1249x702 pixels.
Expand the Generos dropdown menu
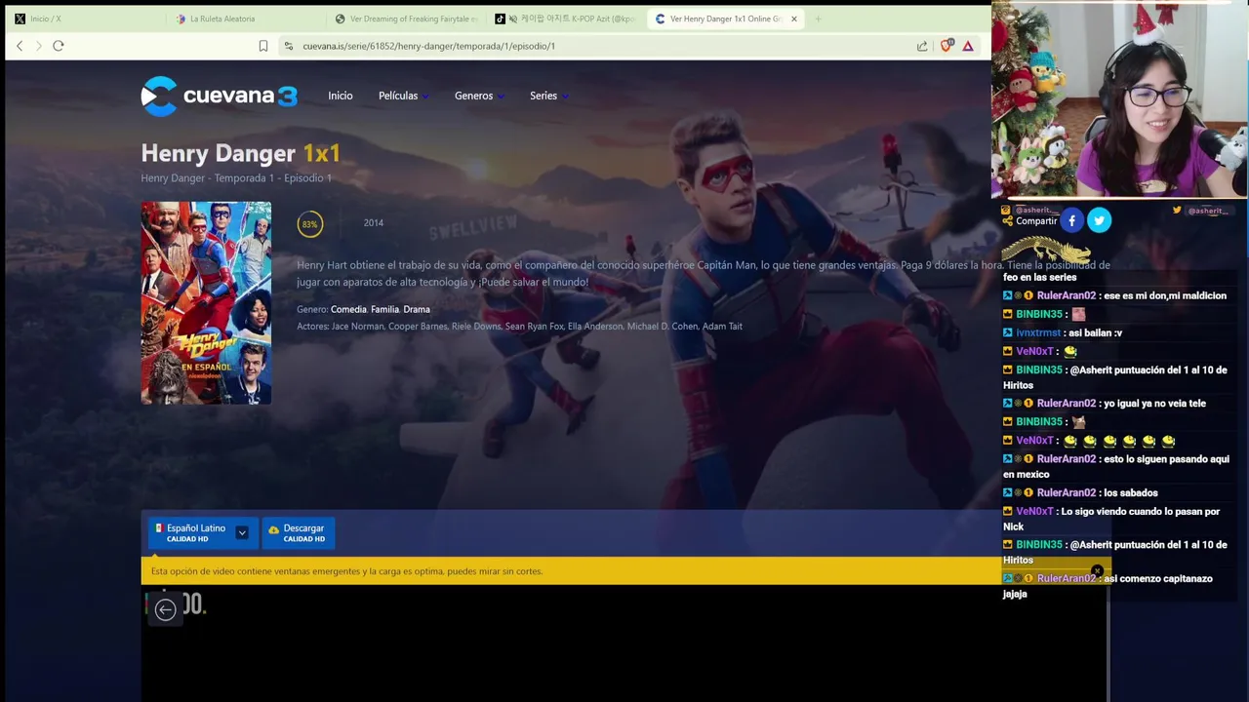(x=479, y=96)
